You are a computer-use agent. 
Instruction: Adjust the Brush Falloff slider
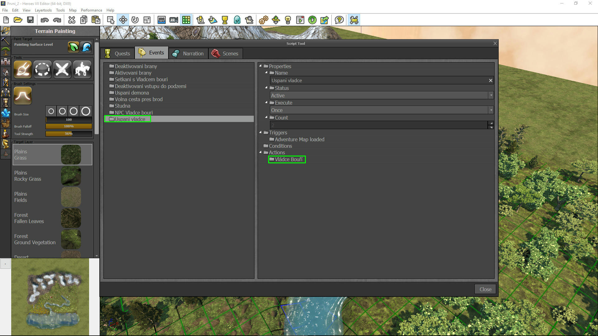(69, 126)
